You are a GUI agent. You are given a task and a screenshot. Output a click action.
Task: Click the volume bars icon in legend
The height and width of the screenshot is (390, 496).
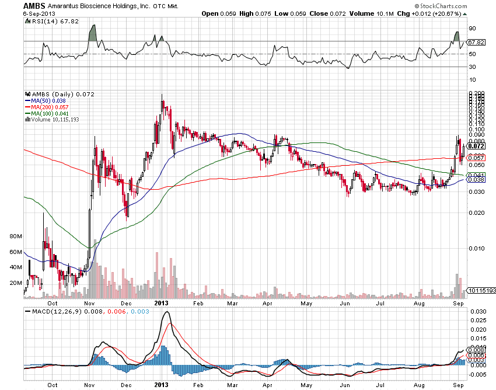point(27,120)
